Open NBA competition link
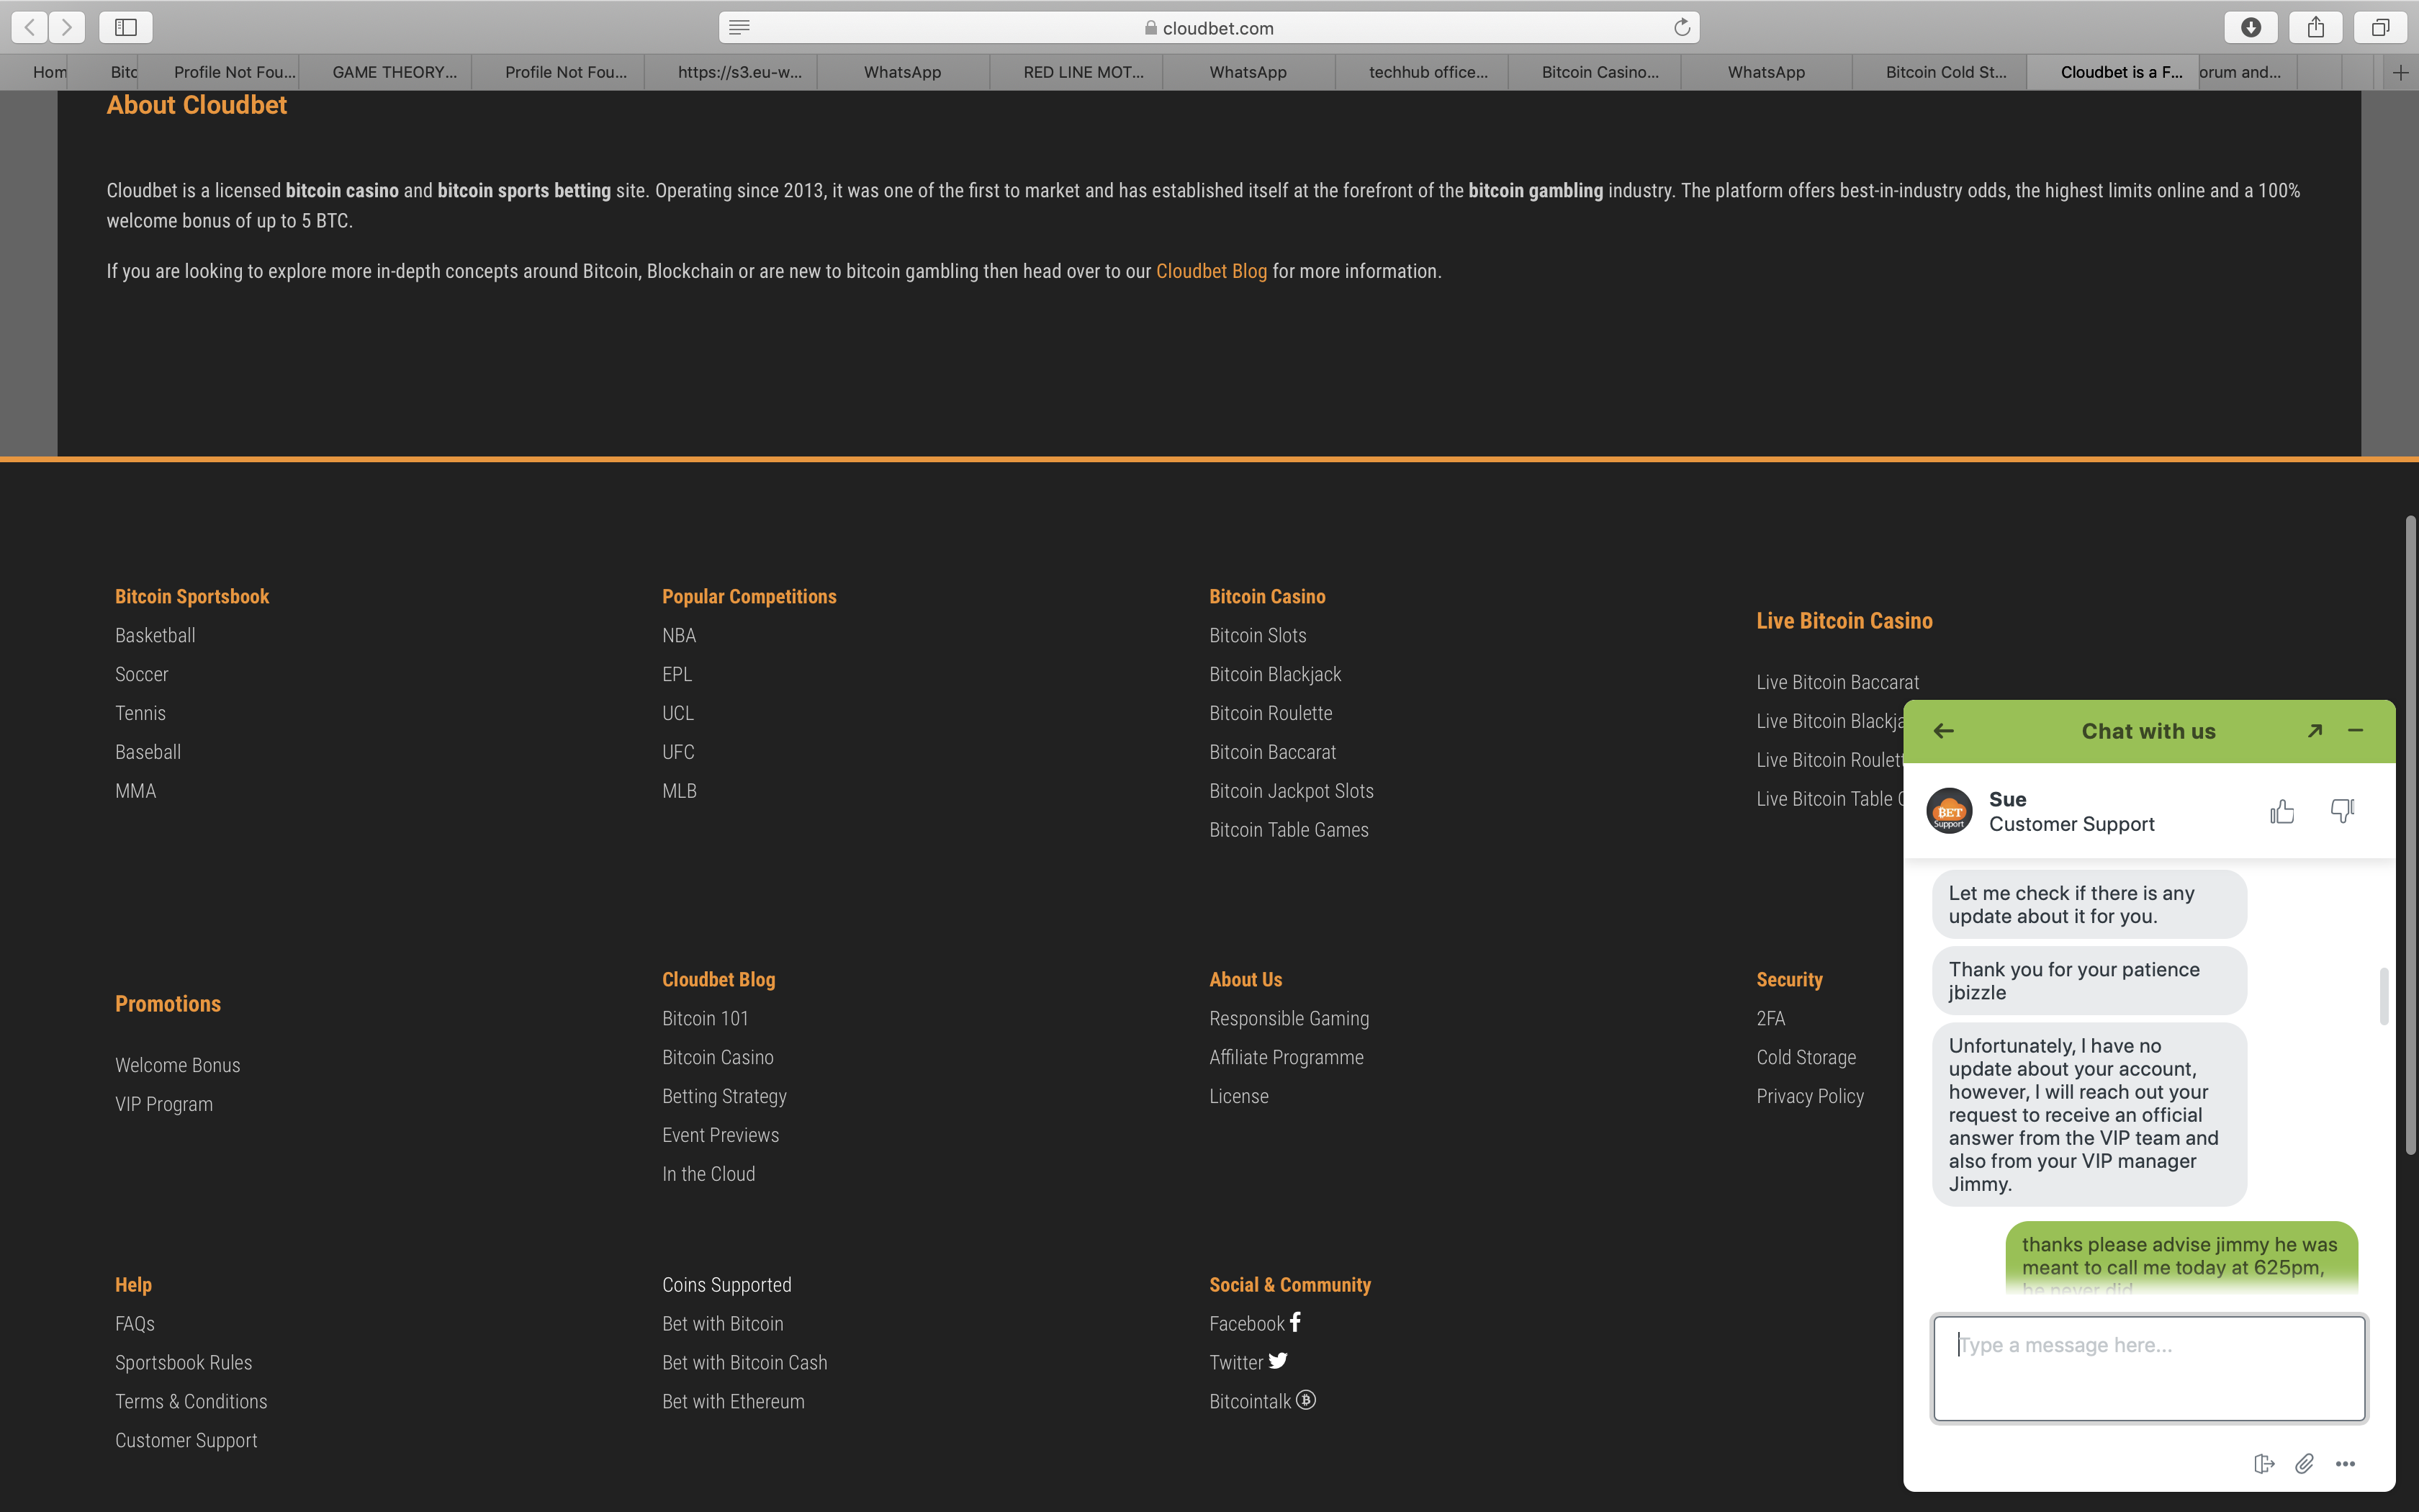The image size is (2419, 1512). [679, 635]
